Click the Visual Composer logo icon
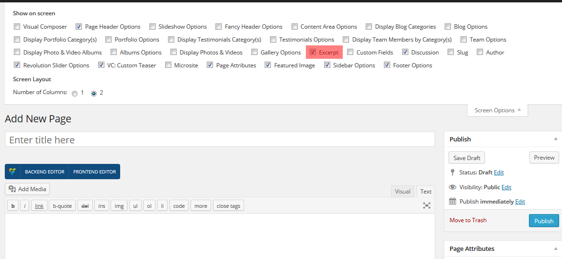This screenshot has height=259, width=562. pos(12,172)
